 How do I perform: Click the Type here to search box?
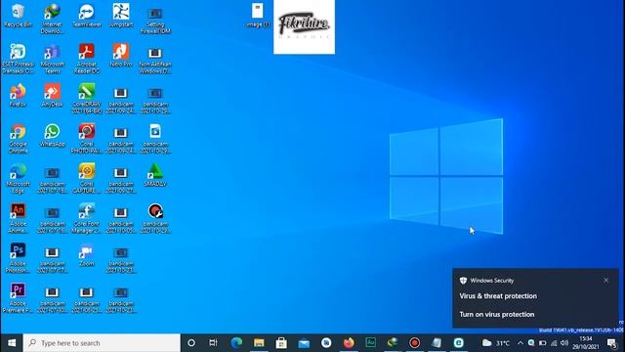pos(102,343)
